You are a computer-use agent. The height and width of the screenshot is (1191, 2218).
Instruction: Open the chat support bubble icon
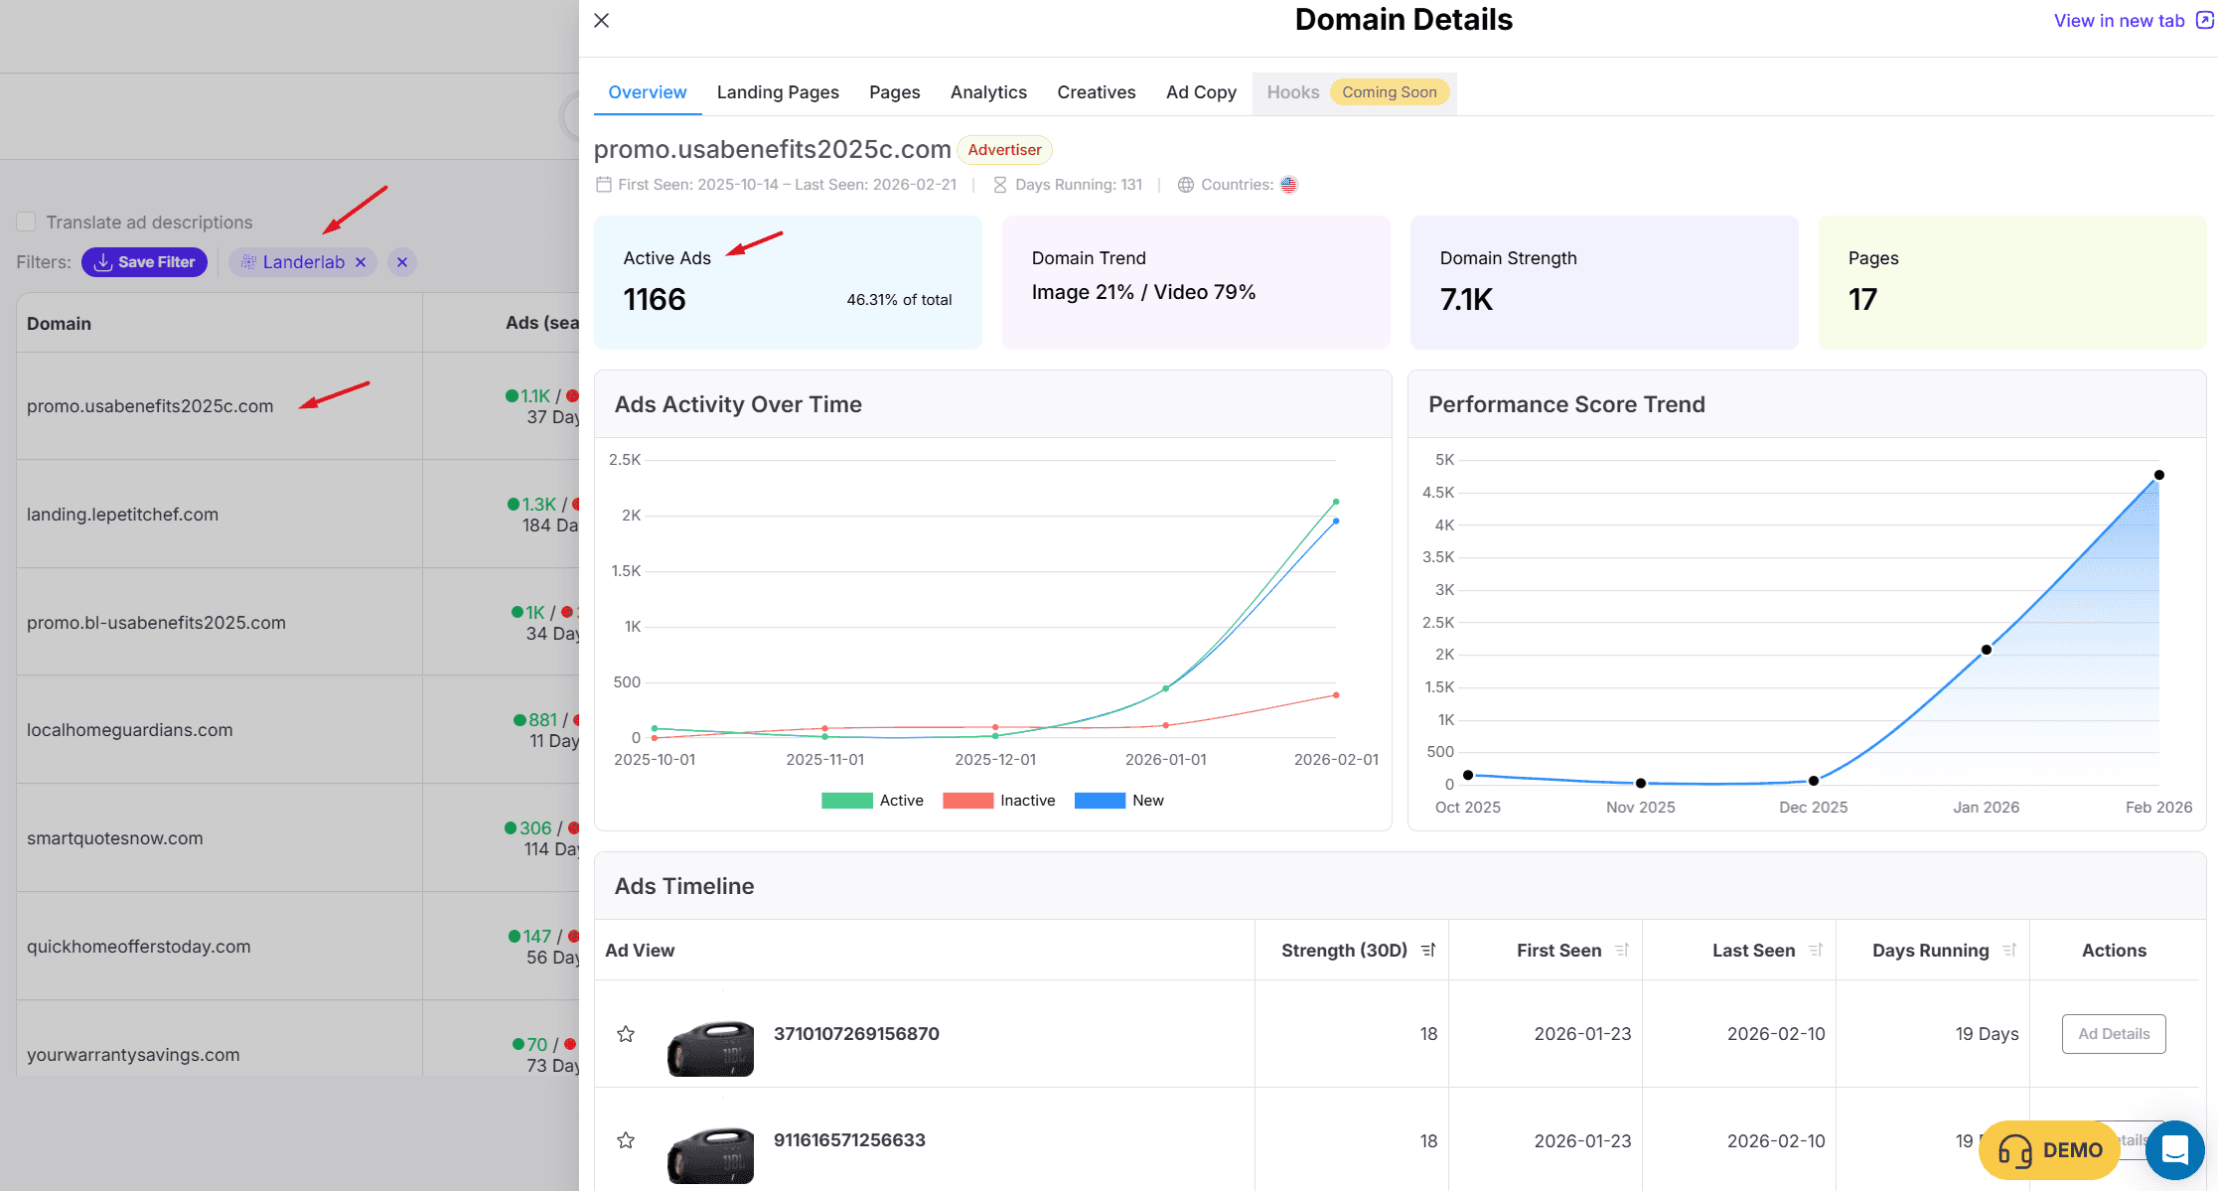click(2174, 1150)
